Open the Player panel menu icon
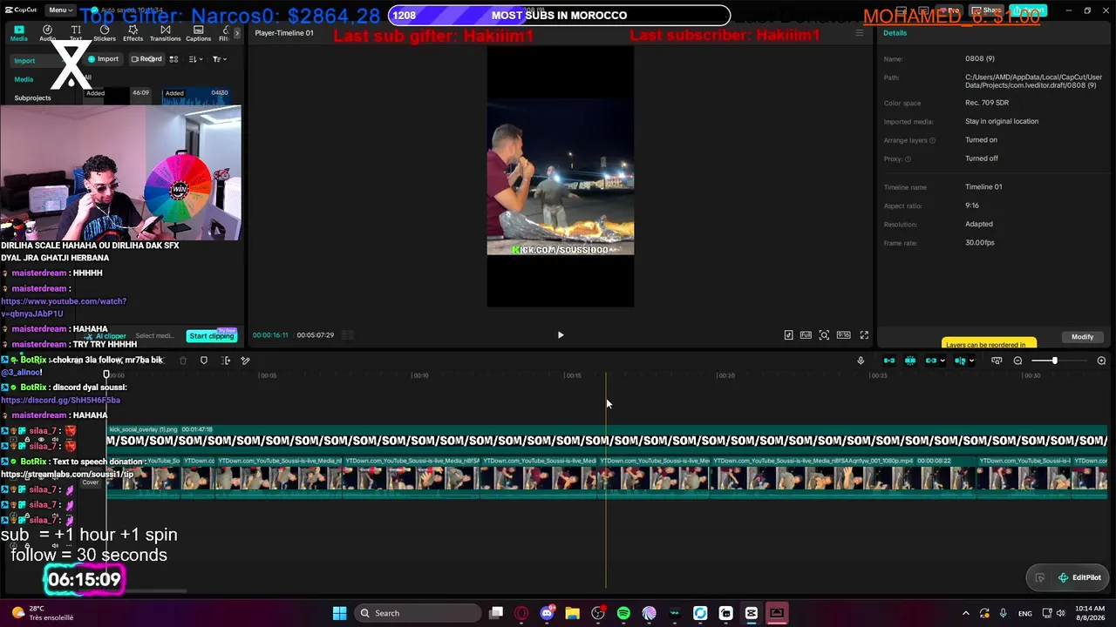 pyautogui.click(x=859, y=33)
